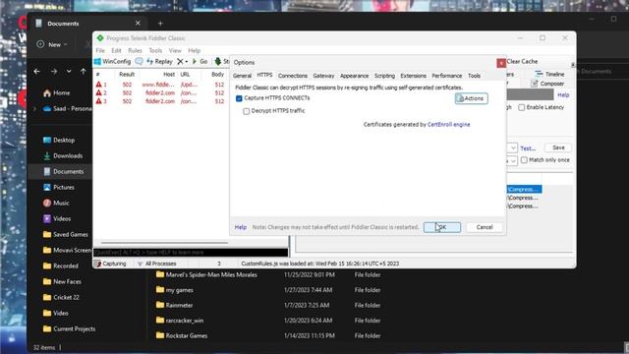This screenshot has height=354, width=629.
Task: Toggle Enable Latency checkbox
Action: coord(522,107)
